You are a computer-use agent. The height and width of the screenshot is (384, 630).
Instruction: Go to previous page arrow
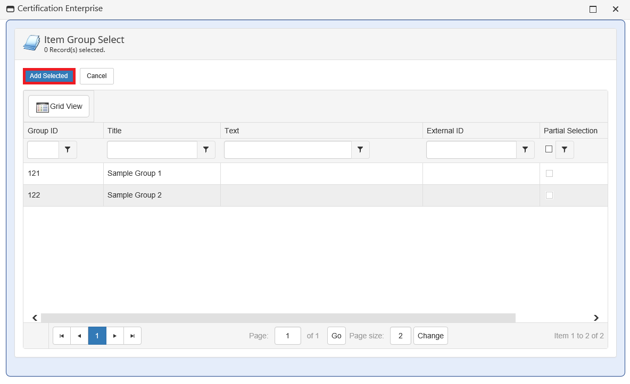click(79, 336)
